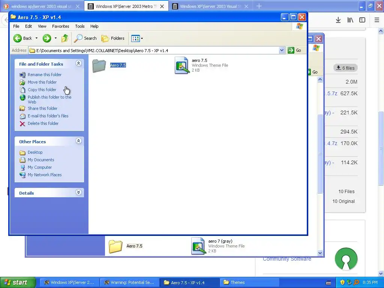Viewport: 384px width, 288px height.
Task: Go to My Documents in Other Places
Action: pyautogui.click(x=41, y=160)
